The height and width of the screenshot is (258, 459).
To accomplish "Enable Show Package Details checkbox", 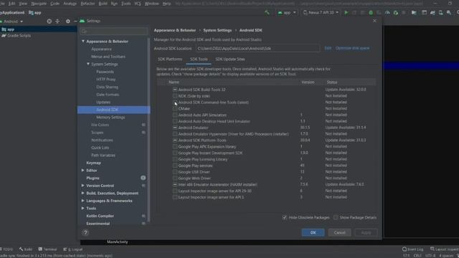I will pyautogui.click(x=336, y=218).
